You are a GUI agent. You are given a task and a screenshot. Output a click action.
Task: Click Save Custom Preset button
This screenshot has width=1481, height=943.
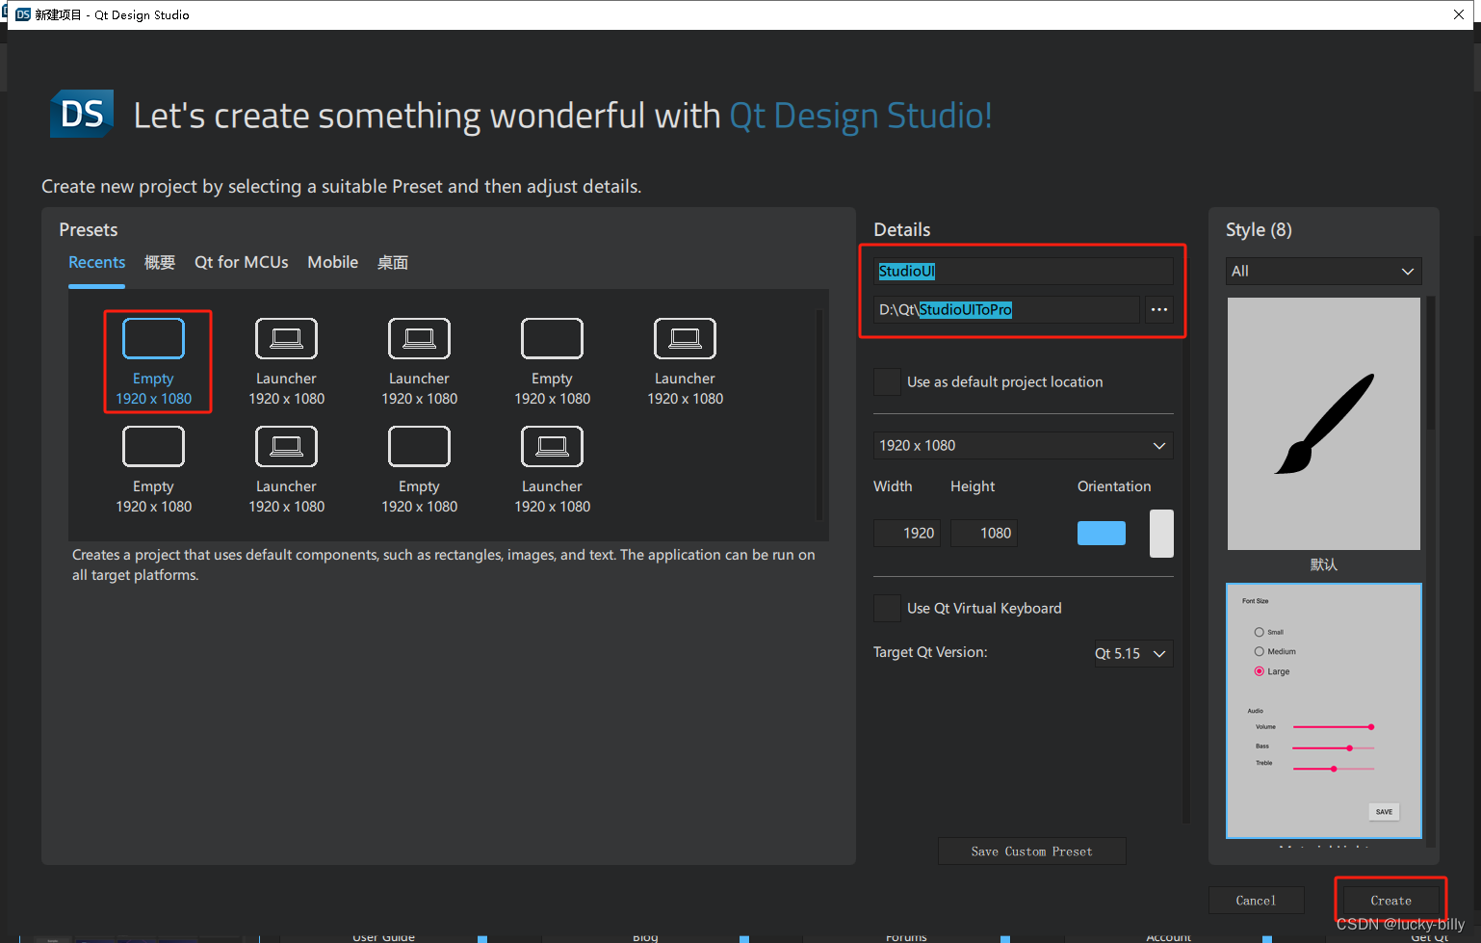pyautogui.click(x=1032, y=851)
